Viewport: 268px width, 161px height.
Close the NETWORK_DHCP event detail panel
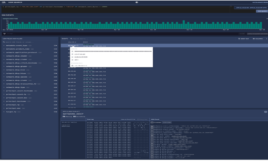(265, 112)
